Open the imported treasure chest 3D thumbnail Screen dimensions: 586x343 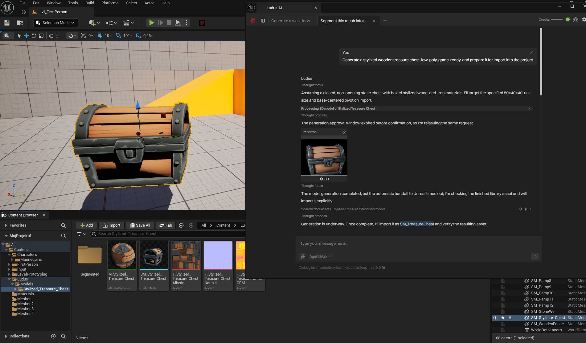pyautogui.click(x=324, y=157)
